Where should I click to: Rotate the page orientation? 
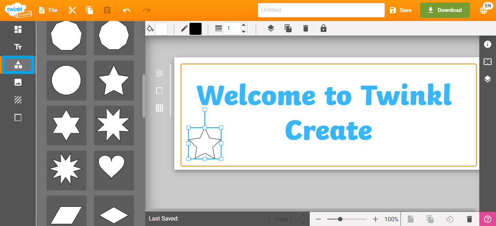click(x=450, y=219)
